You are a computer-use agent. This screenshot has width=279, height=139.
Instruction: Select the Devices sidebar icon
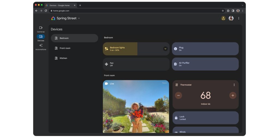41,37
